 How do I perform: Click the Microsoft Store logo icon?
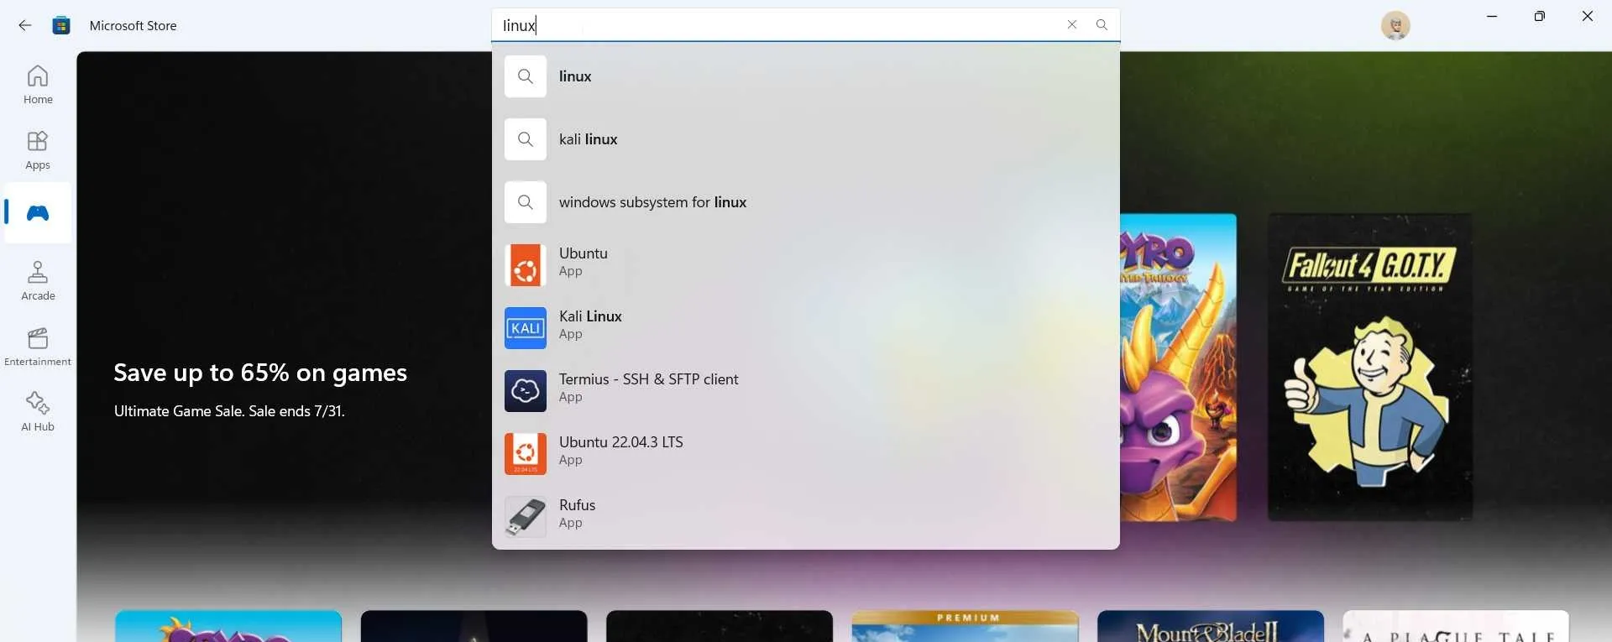[x=61, y=25]
